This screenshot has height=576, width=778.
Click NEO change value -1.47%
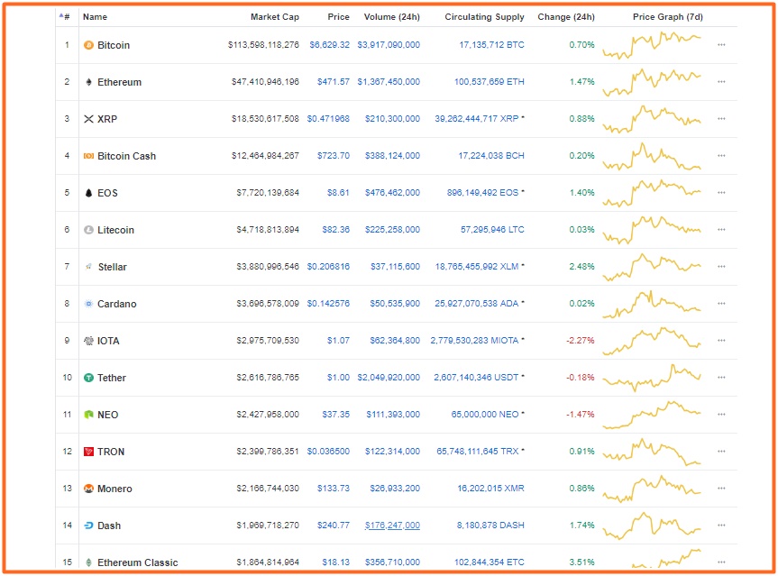580,415
